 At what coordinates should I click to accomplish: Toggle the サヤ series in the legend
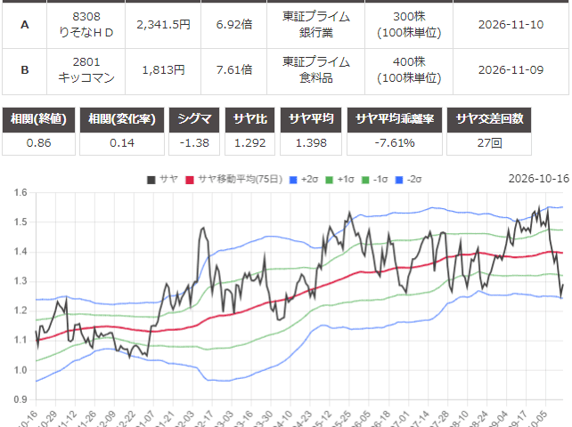(162, 180)
